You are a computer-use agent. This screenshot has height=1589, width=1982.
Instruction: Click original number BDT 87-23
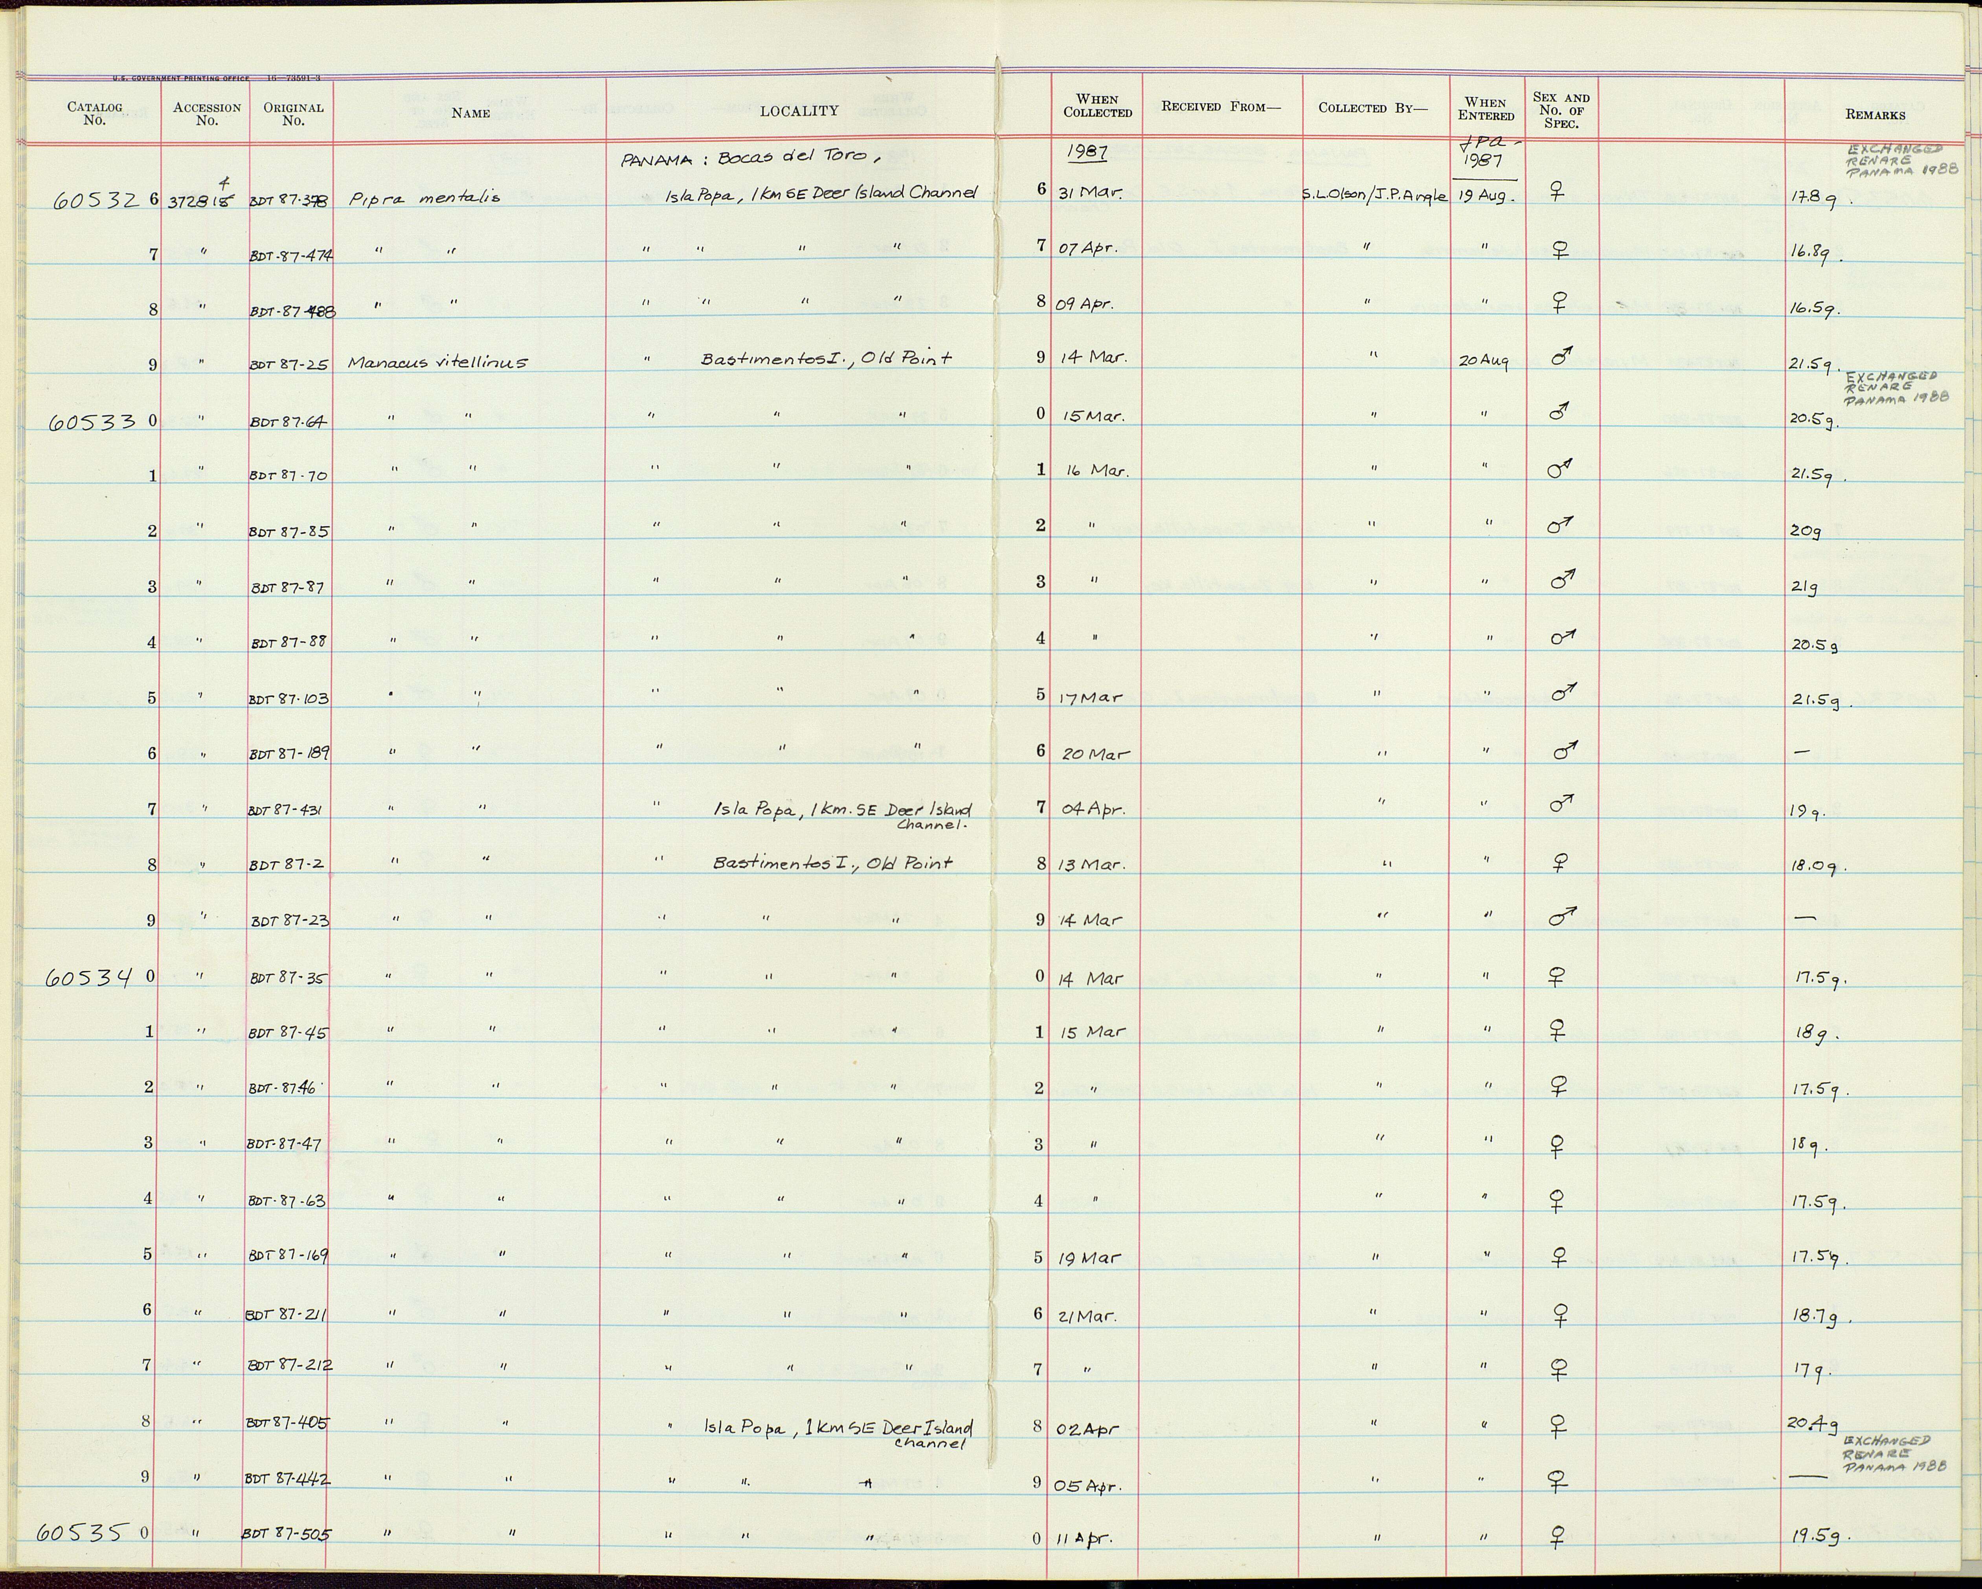point(290,920)
